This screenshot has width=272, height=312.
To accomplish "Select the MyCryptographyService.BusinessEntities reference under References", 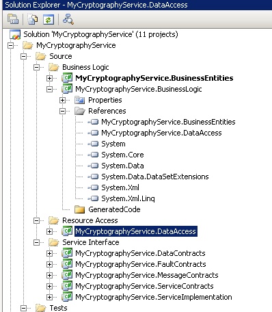I will point(168,122).
